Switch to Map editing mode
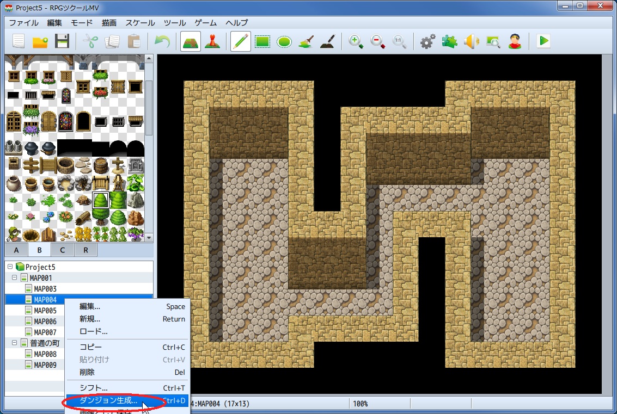 click(x=190, y=41)
